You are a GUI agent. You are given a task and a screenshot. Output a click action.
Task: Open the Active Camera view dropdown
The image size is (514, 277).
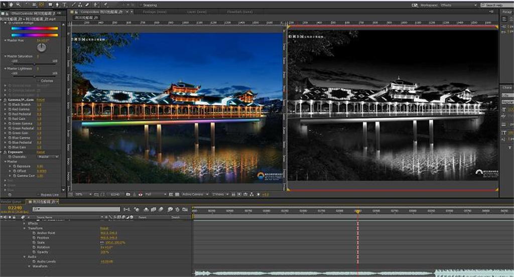click(194, 194)
